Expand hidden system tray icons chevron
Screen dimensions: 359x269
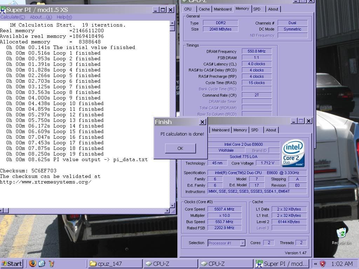click(316, 264)
